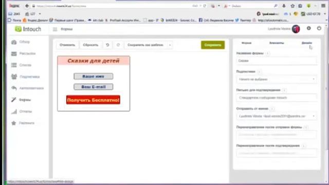Switch to the Форма tab
329x185 pixels.
[246, 43]
